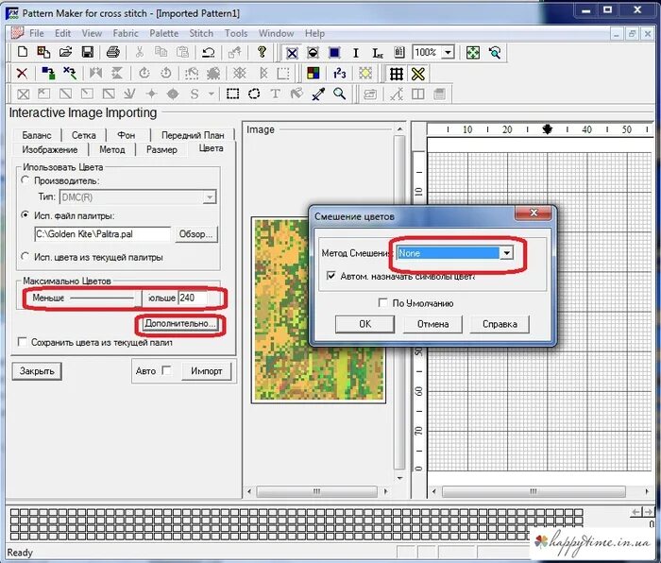Click the Справка button
Image resolution: width=661 pixels, height=563 pixels.
(500, 324)
